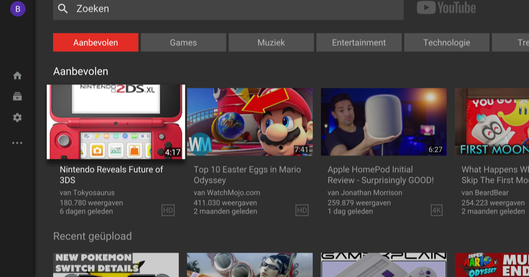Image resolution: width=529 pixels, height=277 pixels.
Task: Open the Technologie tab
Action: pyautogui.click(x=446, y=42)
